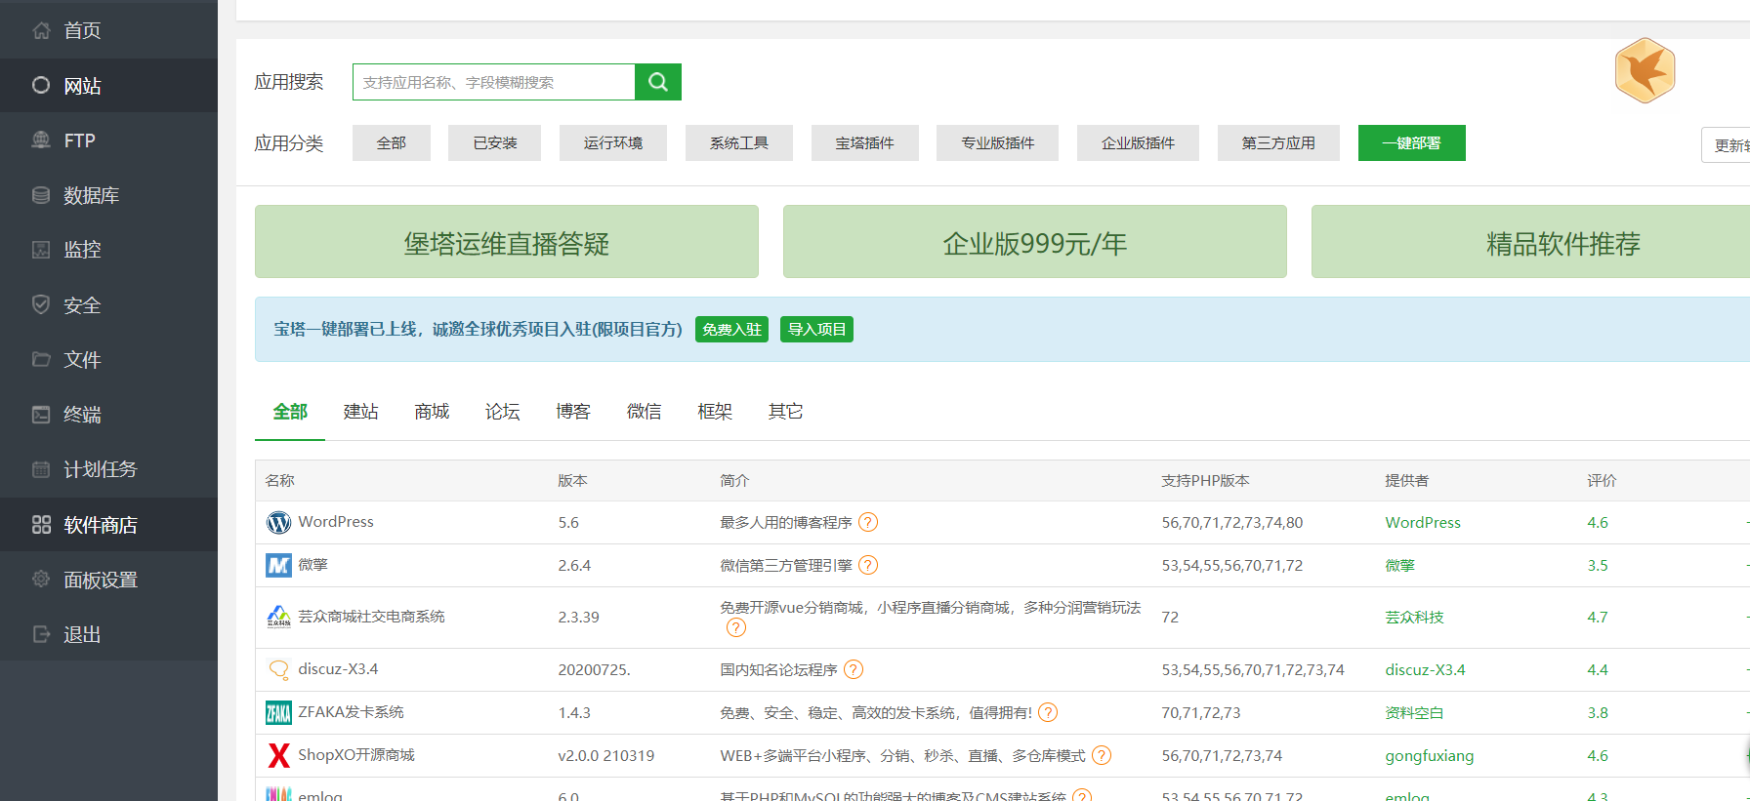Click the help icon after 最多人用的博客程序

coord(868,523)
